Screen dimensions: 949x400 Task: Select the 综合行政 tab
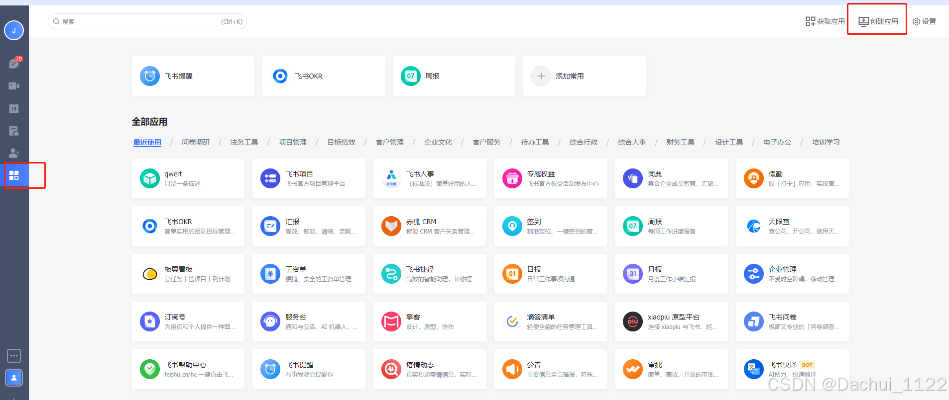tap(584, 142)
